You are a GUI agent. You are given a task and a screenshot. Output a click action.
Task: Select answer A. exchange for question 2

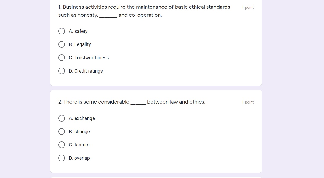(x=62, y=118)
